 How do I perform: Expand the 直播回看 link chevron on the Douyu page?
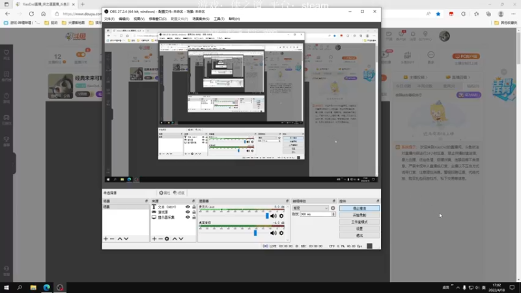469,77
